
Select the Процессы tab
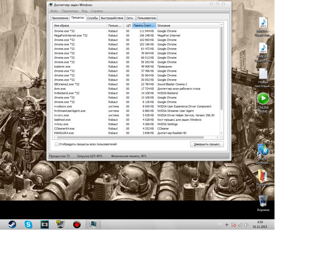click(78, 18)
